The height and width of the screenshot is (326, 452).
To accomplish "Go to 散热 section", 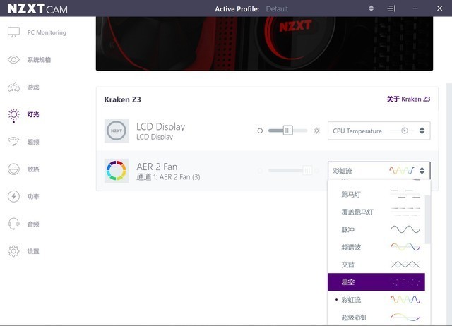I will tap(33, 169).
